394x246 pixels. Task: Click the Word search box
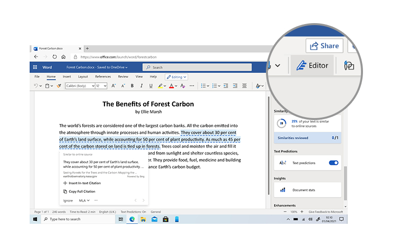[x=197, y=67]
